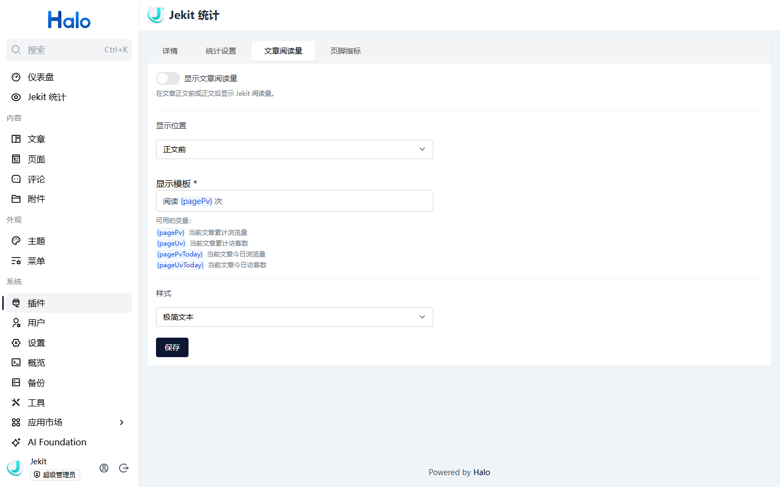
Task: Click the 插件 plug icon
Action: click(16, 303)
